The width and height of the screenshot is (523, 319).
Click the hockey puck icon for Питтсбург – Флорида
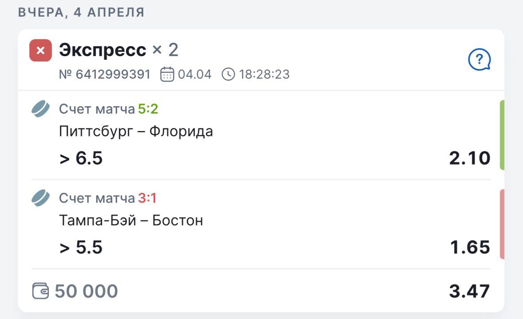point(41,109)
